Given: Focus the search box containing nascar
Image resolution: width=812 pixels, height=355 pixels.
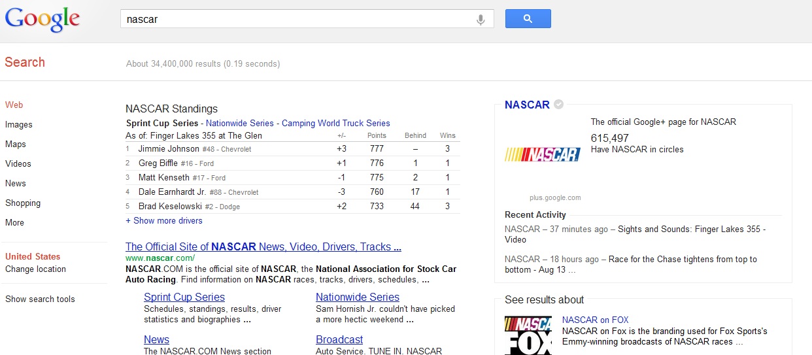Looking at the screenshot, I should (307, 19).
